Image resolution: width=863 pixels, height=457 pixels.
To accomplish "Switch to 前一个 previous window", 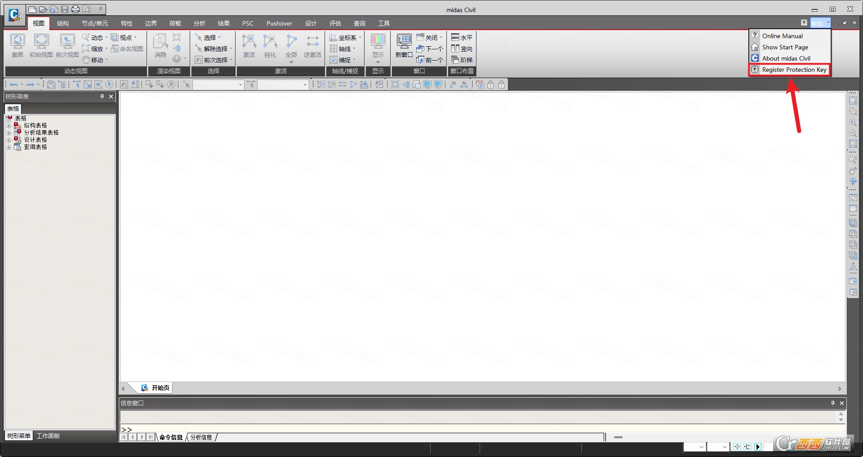I will [x=430, y=60].
